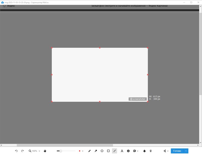Open the 100% zoom level dropdown
Viewport: 202px width, 155px height.
click(x=34, y=151)
